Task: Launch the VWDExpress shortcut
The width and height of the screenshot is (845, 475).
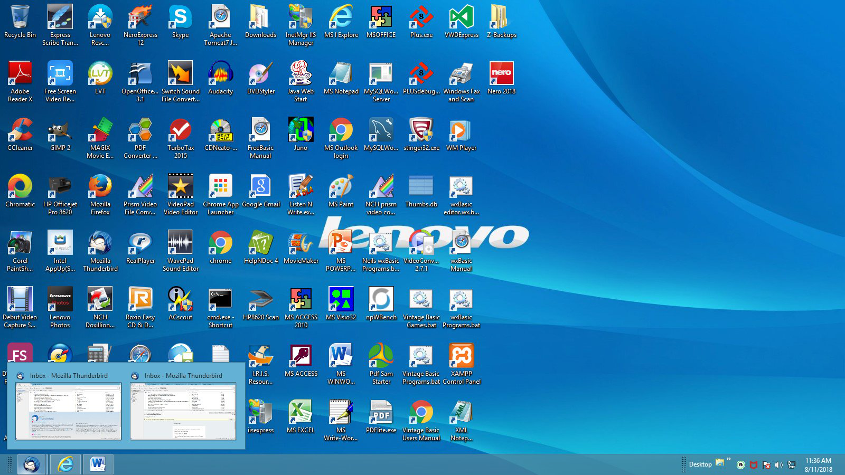Action: [x=462, y=22]
